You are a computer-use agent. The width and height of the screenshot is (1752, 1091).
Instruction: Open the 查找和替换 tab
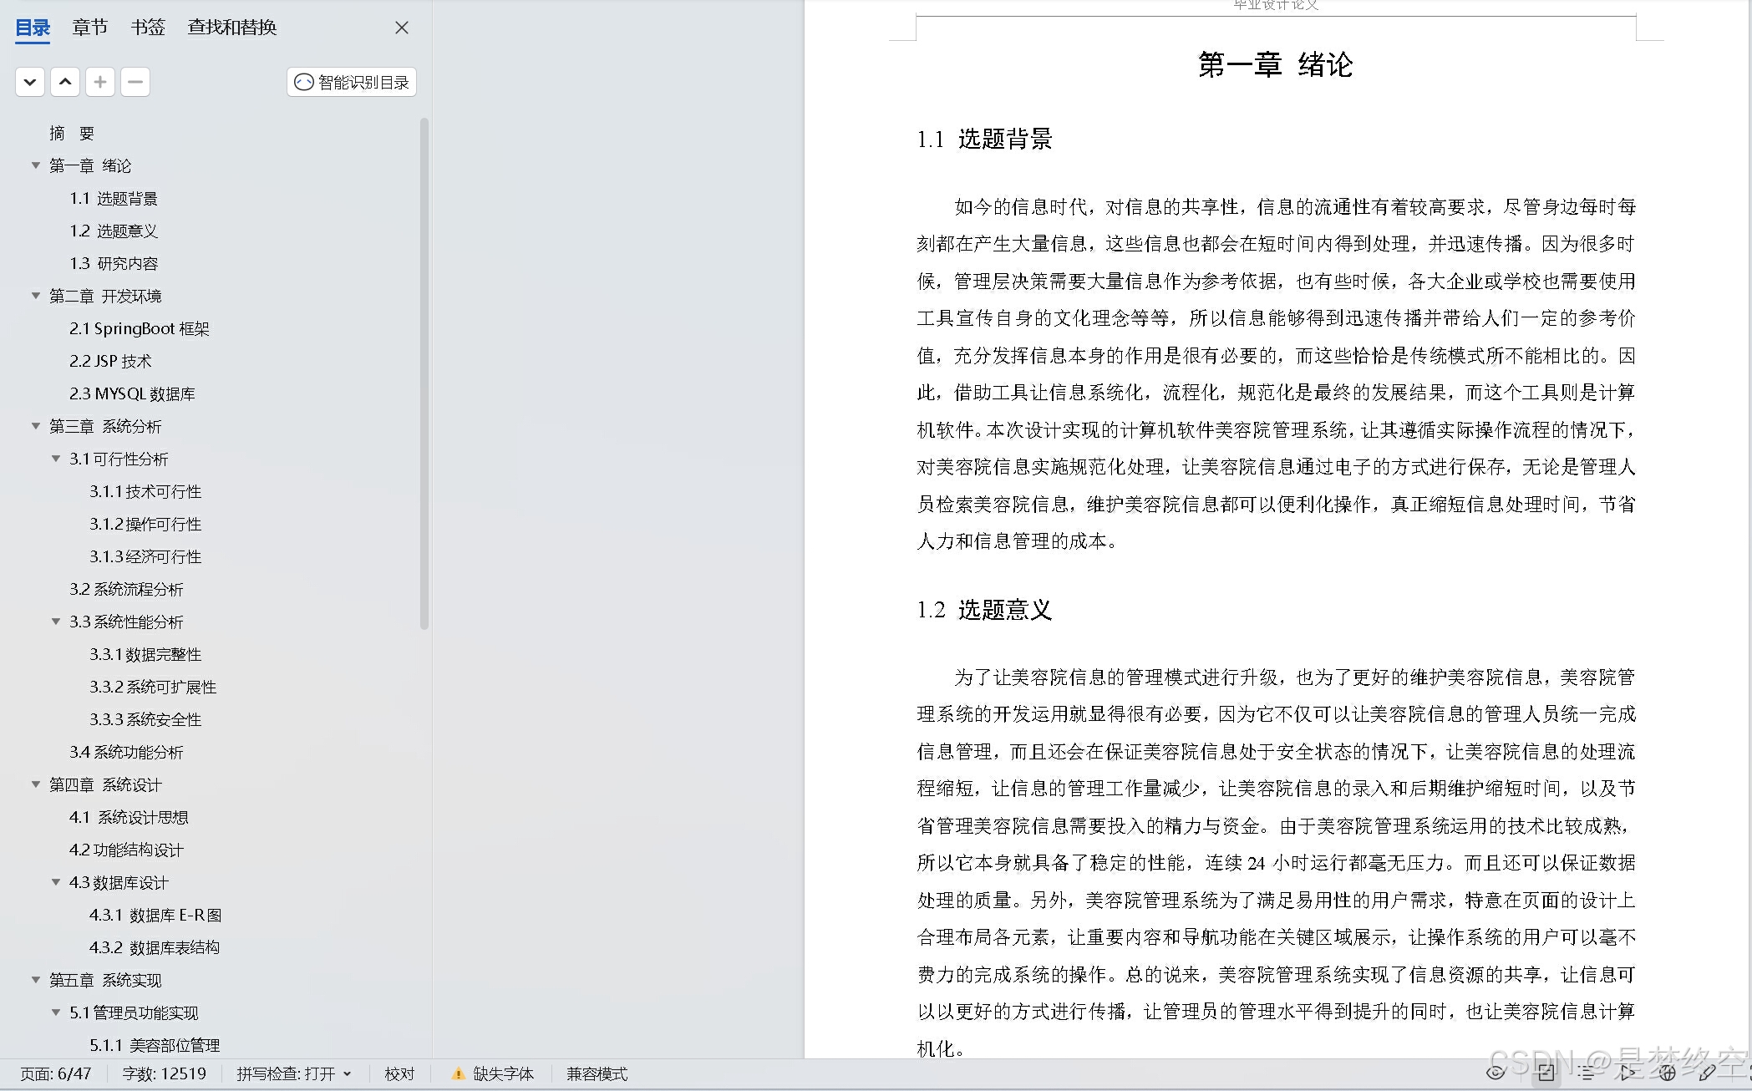click(x=231, y=28)
